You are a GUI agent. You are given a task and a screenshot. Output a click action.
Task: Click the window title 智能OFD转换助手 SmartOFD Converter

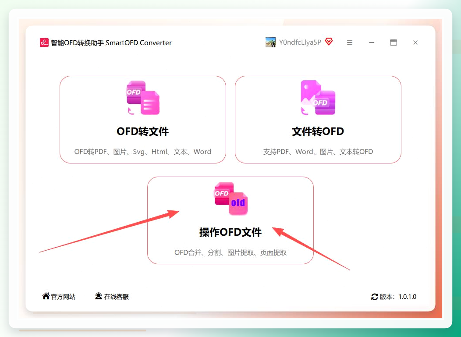click(111, 43)
